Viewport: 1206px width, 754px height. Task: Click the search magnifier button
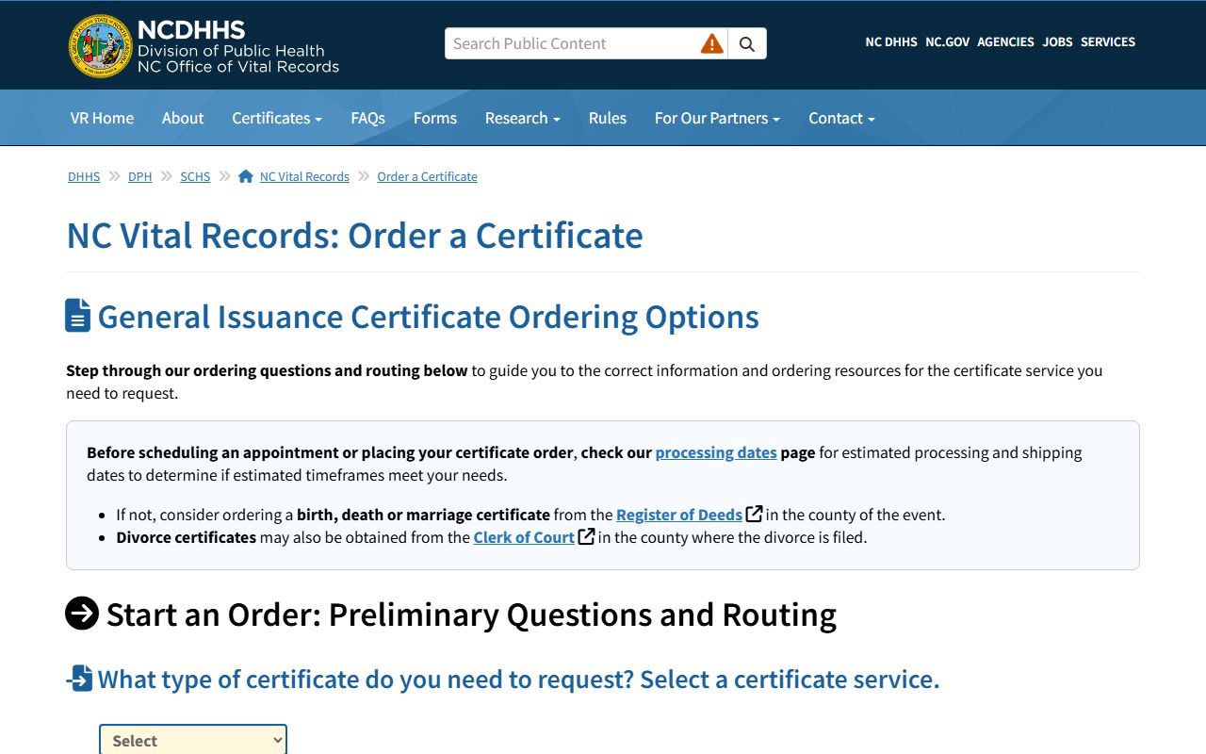pyautogui.click(x=747, y=43)
